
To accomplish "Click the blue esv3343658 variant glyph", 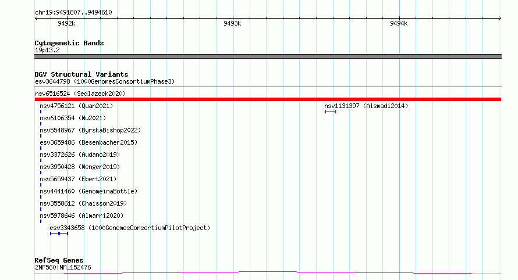I will (x=59, y=234).
